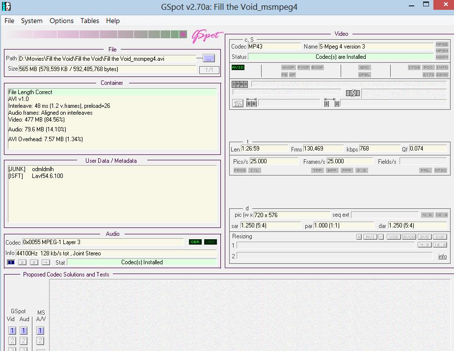The height and width of the screenshot is (351, 454).
Task: Click the GSpot logo
Action: (207, 36)
